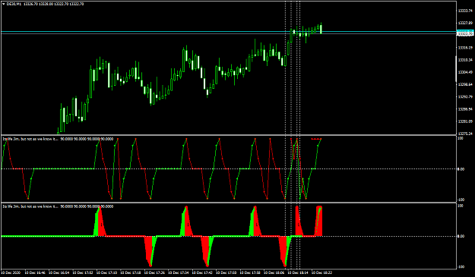This screenshot has width=475, height=277.
Task: Click the vertical scrollbar on price axis
Action: [x=456, y=69]
